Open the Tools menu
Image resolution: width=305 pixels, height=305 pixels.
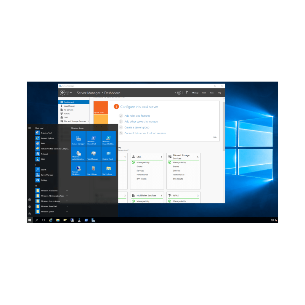[204, 93]
